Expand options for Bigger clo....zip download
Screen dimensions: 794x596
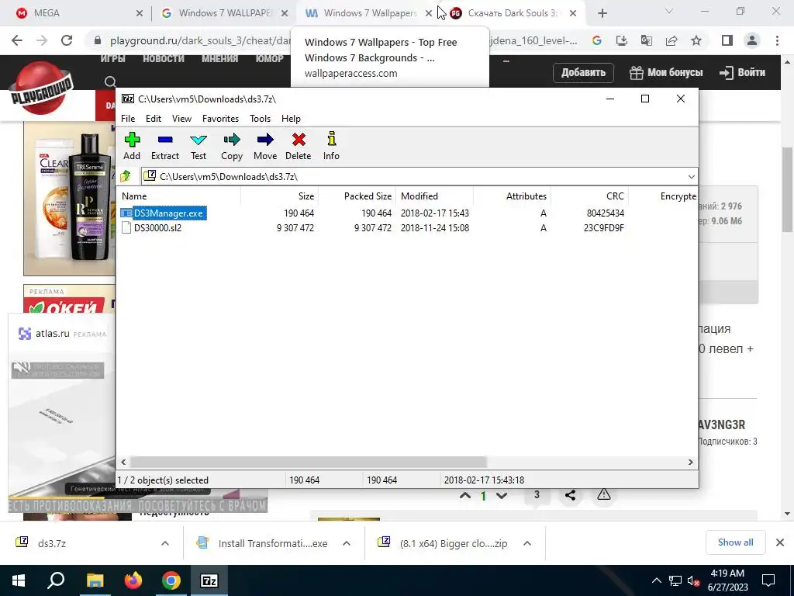tap(527, 543)
